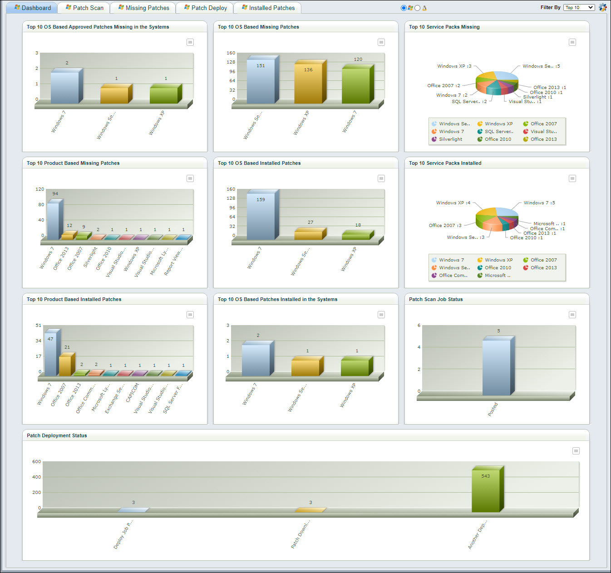Screen dimensions: 611x573
Task: Click the chart menu icon on Patch Deployment Status panel
Action: 576,451
